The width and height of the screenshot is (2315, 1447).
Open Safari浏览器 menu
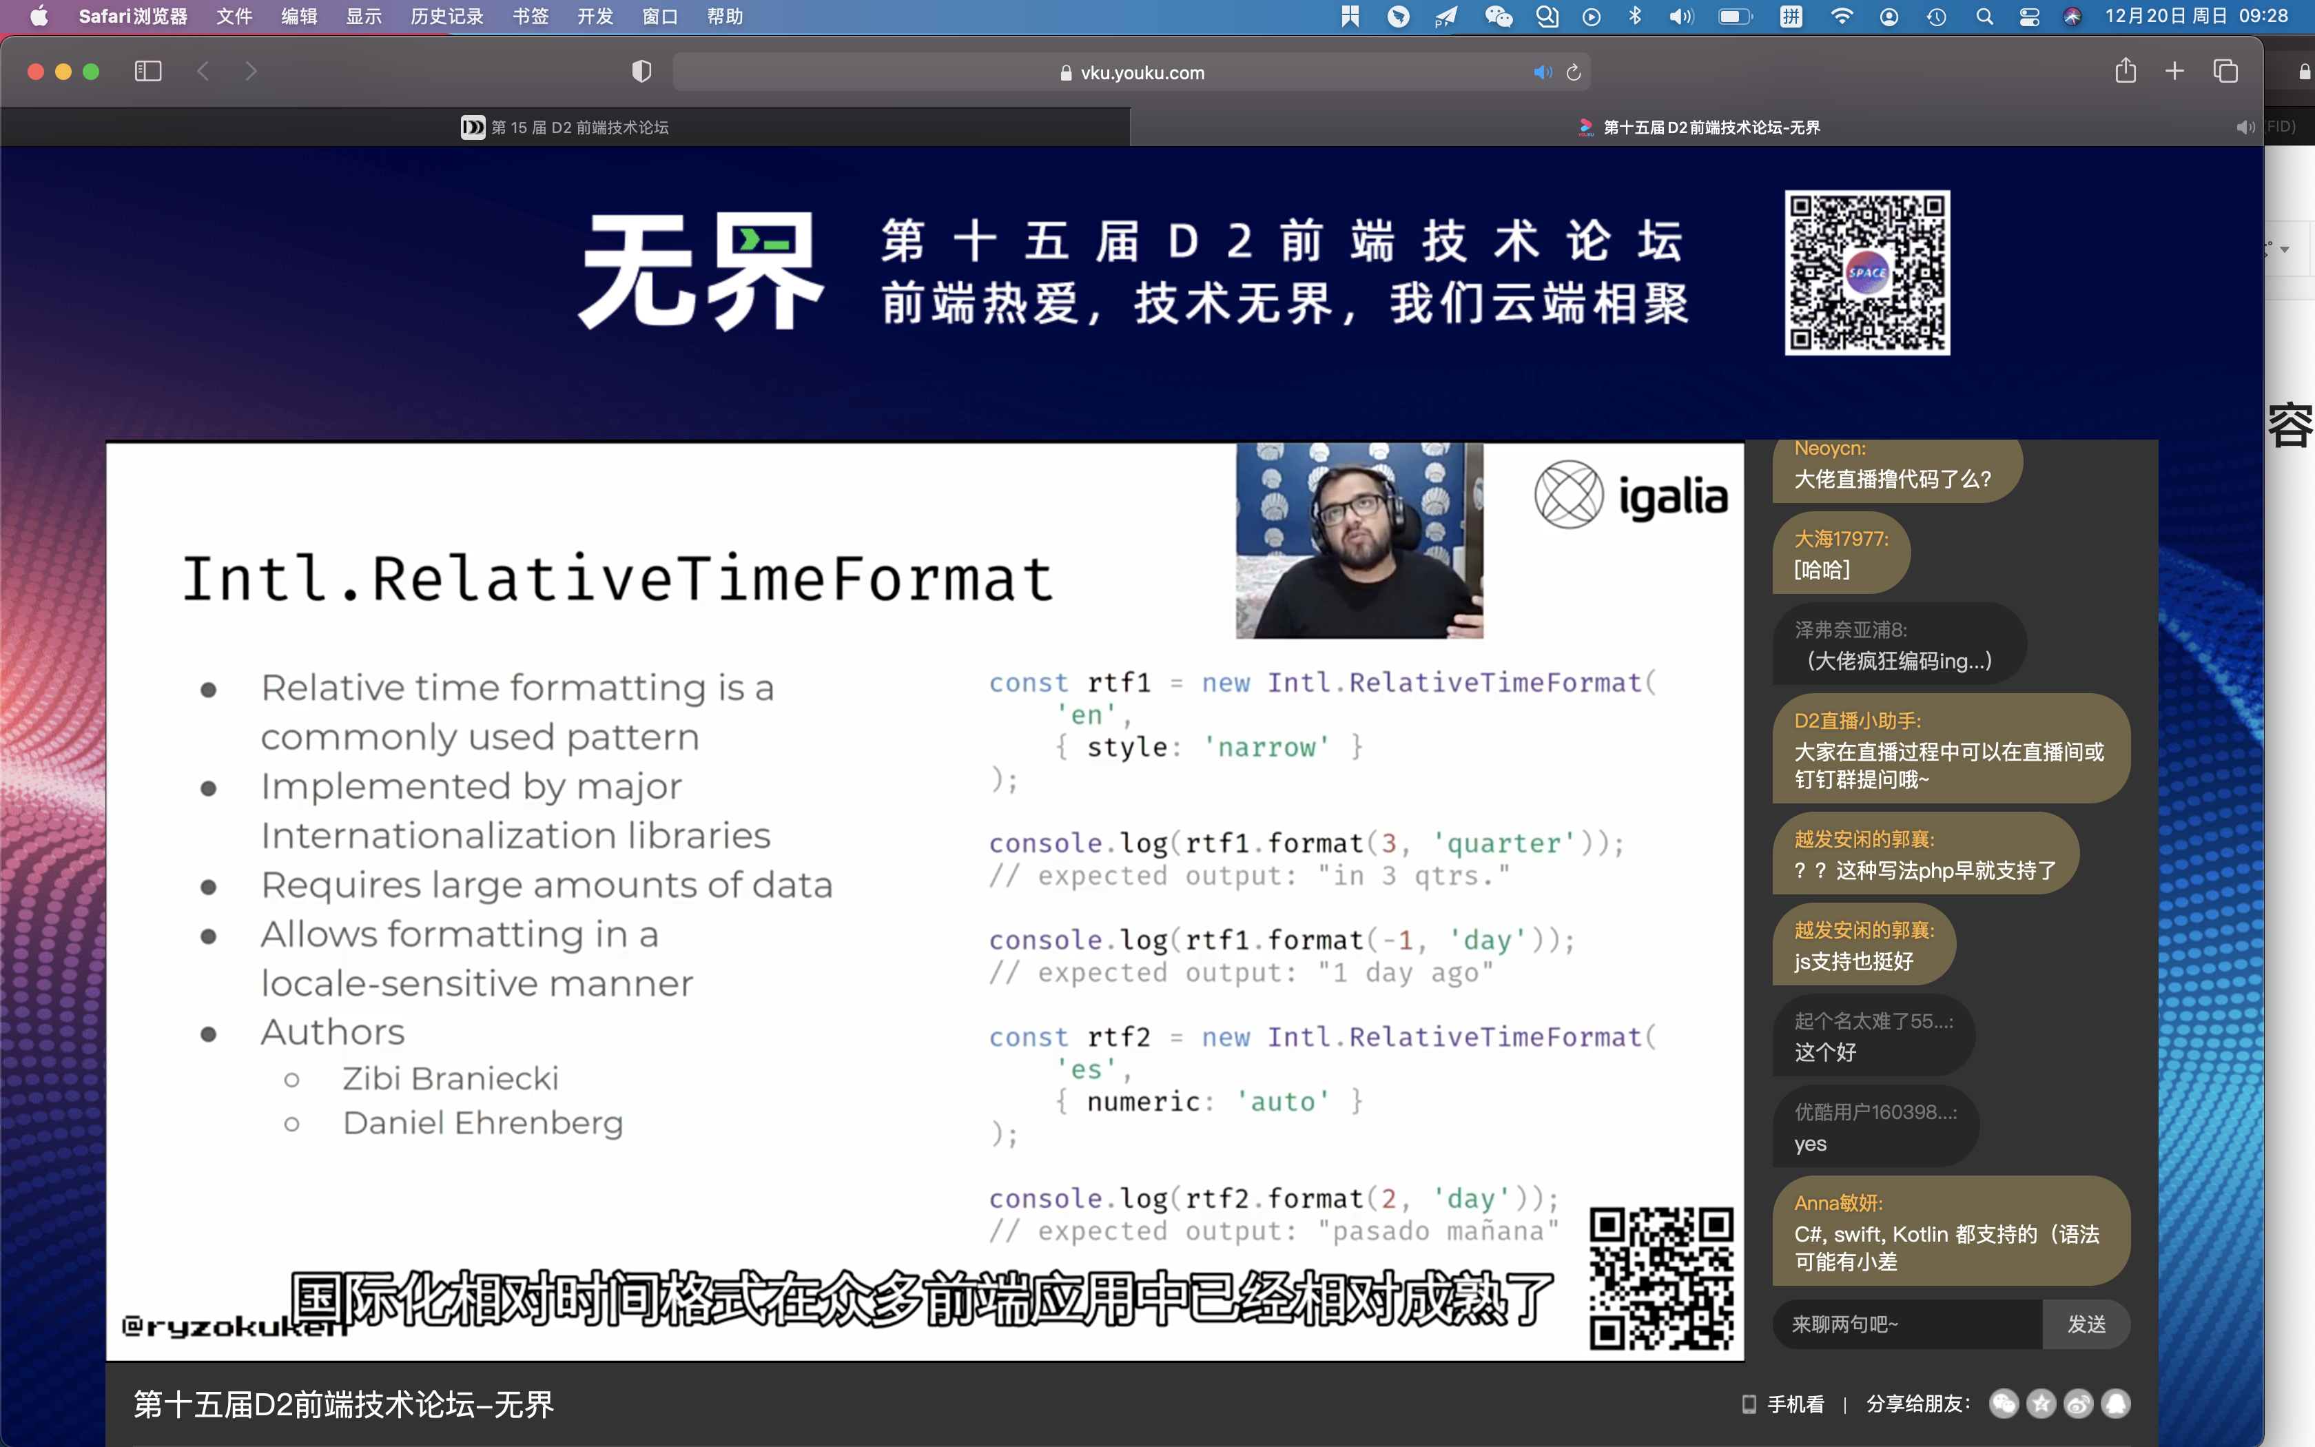[133, 17]
